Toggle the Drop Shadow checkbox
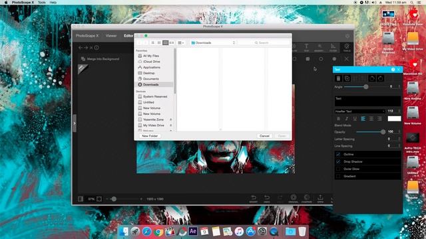Viewport: 426px width, 239px height. point(338,161)
